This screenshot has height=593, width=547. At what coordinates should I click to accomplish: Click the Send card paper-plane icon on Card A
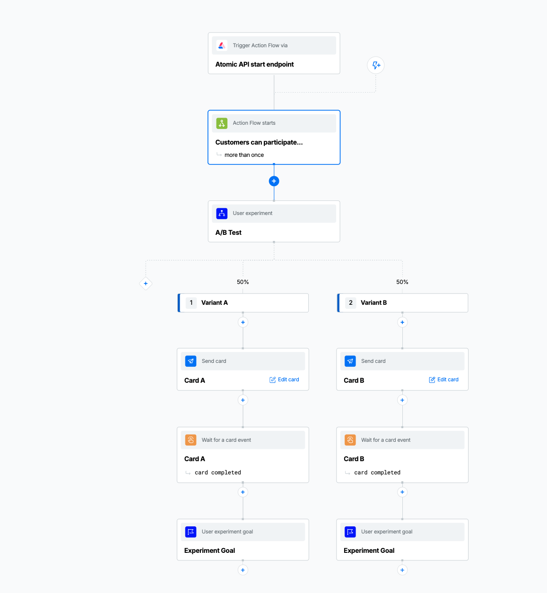191,361
